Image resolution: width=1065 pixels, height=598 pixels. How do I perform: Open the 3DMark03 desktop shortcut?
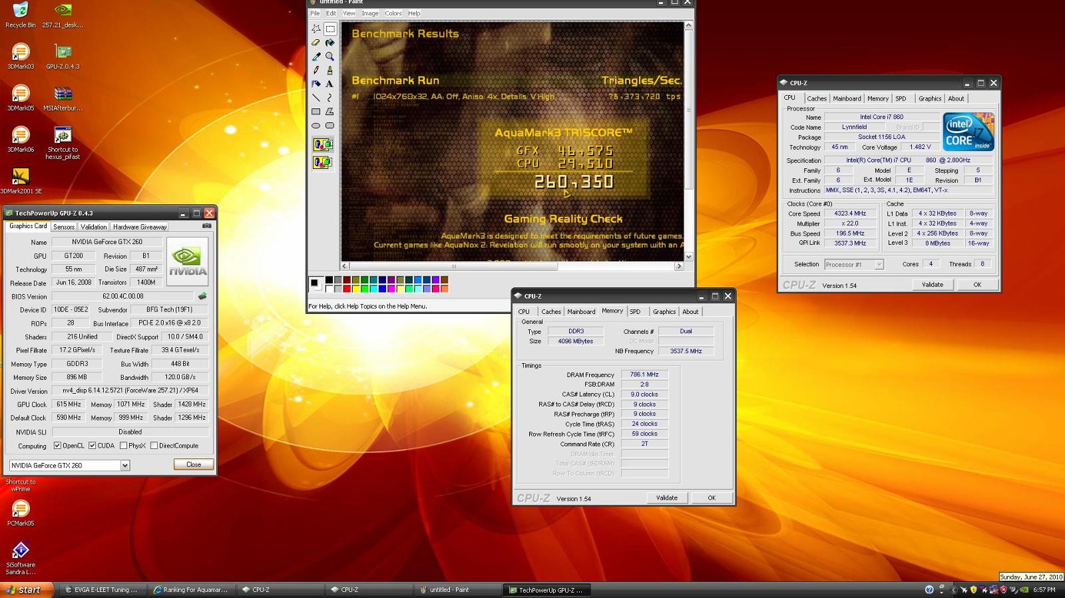tap(21, 56)
